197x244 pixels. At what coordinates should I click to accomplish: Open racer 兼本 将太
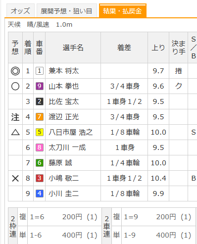coord(64,71)
